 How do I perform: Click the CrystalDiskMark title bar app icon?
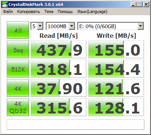pyautogui.click(x=5, y=4)
